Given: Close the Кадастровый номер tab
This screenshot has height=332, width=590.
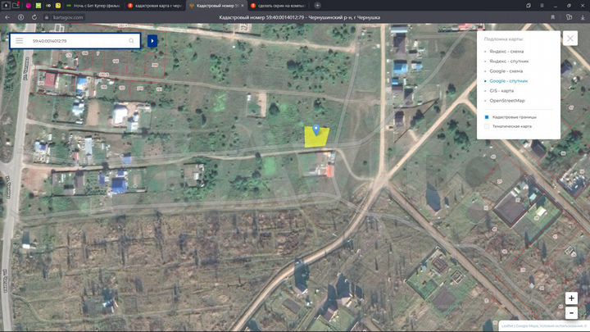Looking at the screenshot, I should 243,6.
